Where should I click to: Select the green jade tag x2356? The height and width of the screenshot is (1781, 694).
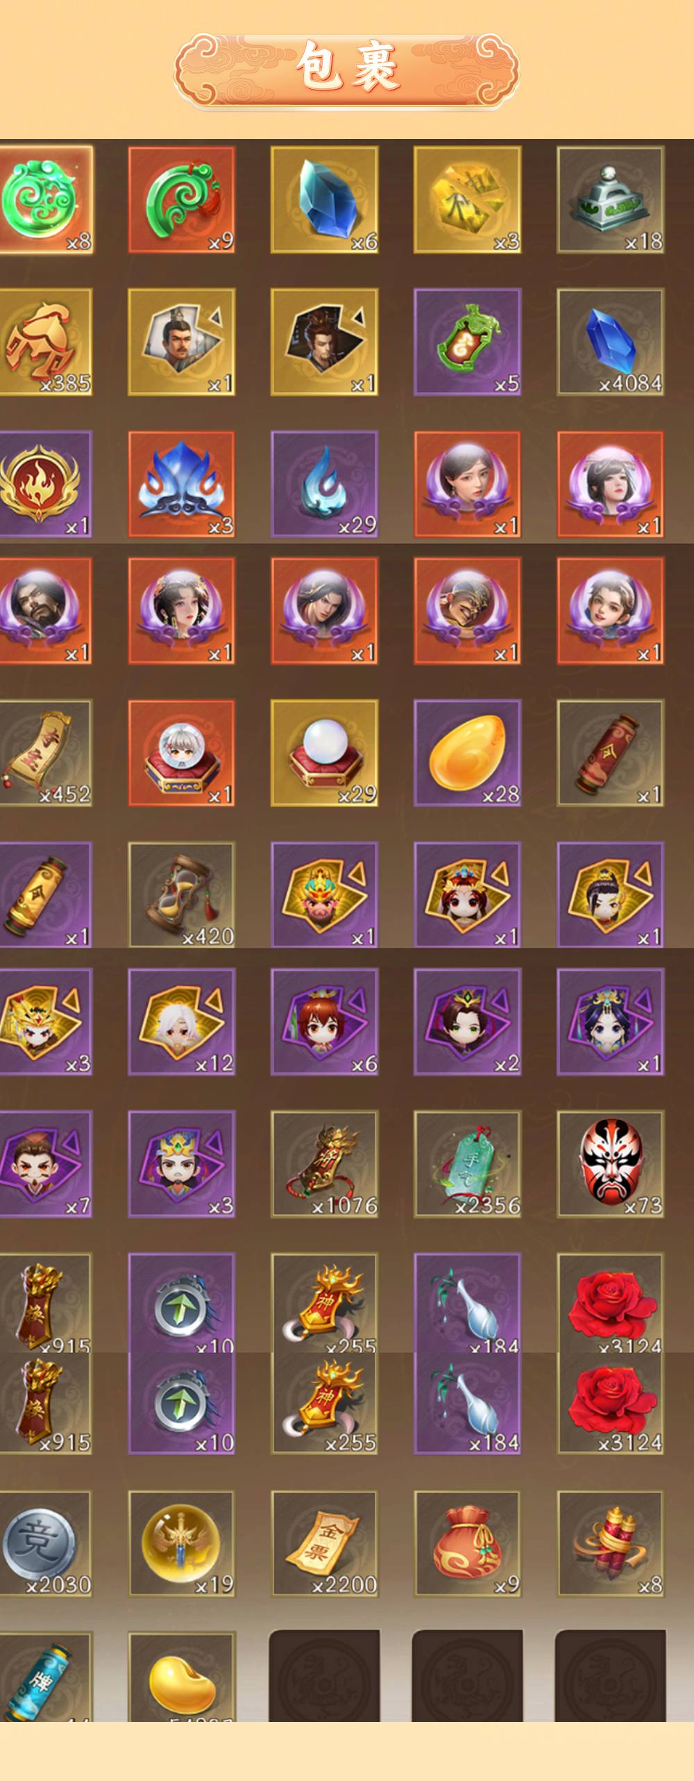click(468, 1164)
